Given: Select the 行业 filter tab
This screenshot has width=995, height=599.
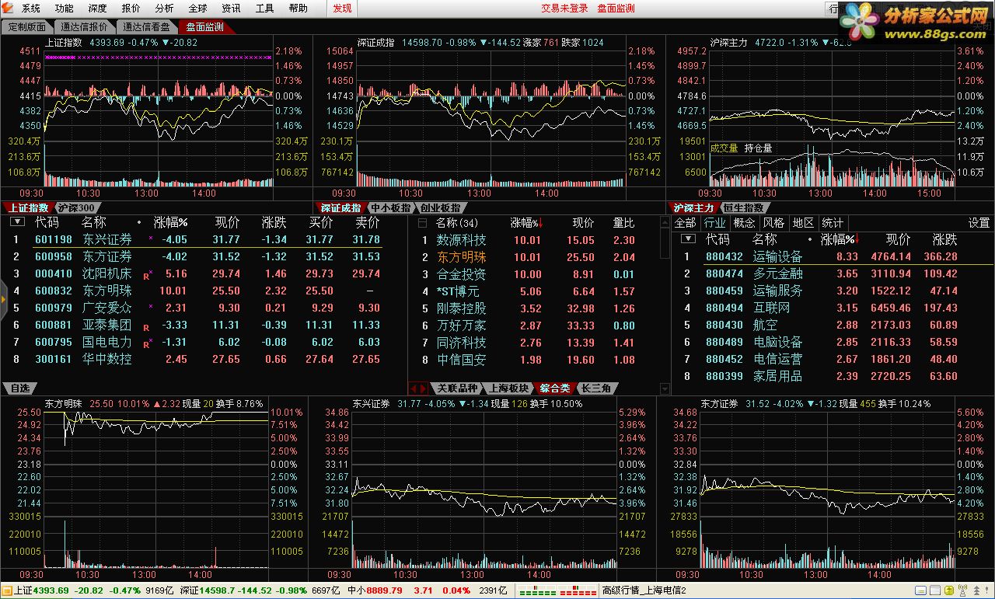Looking at the screenshot, I should pos(714,223).
